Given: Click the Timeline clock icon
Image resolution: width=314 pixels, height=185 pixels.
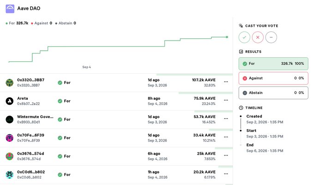Looking at the screenshot, I should pyautogui.click(x=241, y=108).
